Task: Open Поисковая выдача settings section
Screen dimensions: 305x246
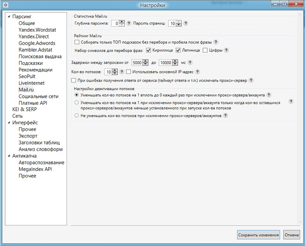Action: pos(40,57)
